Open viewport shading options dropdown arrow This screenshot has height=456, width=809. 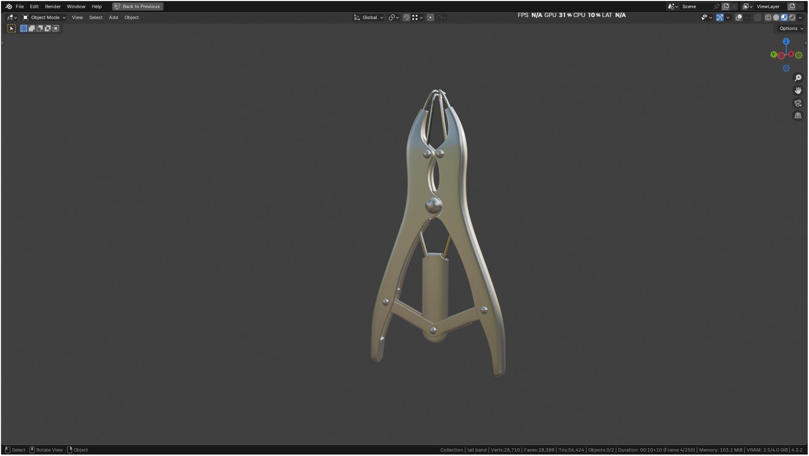pyautogui.click(x=800, y=17)
